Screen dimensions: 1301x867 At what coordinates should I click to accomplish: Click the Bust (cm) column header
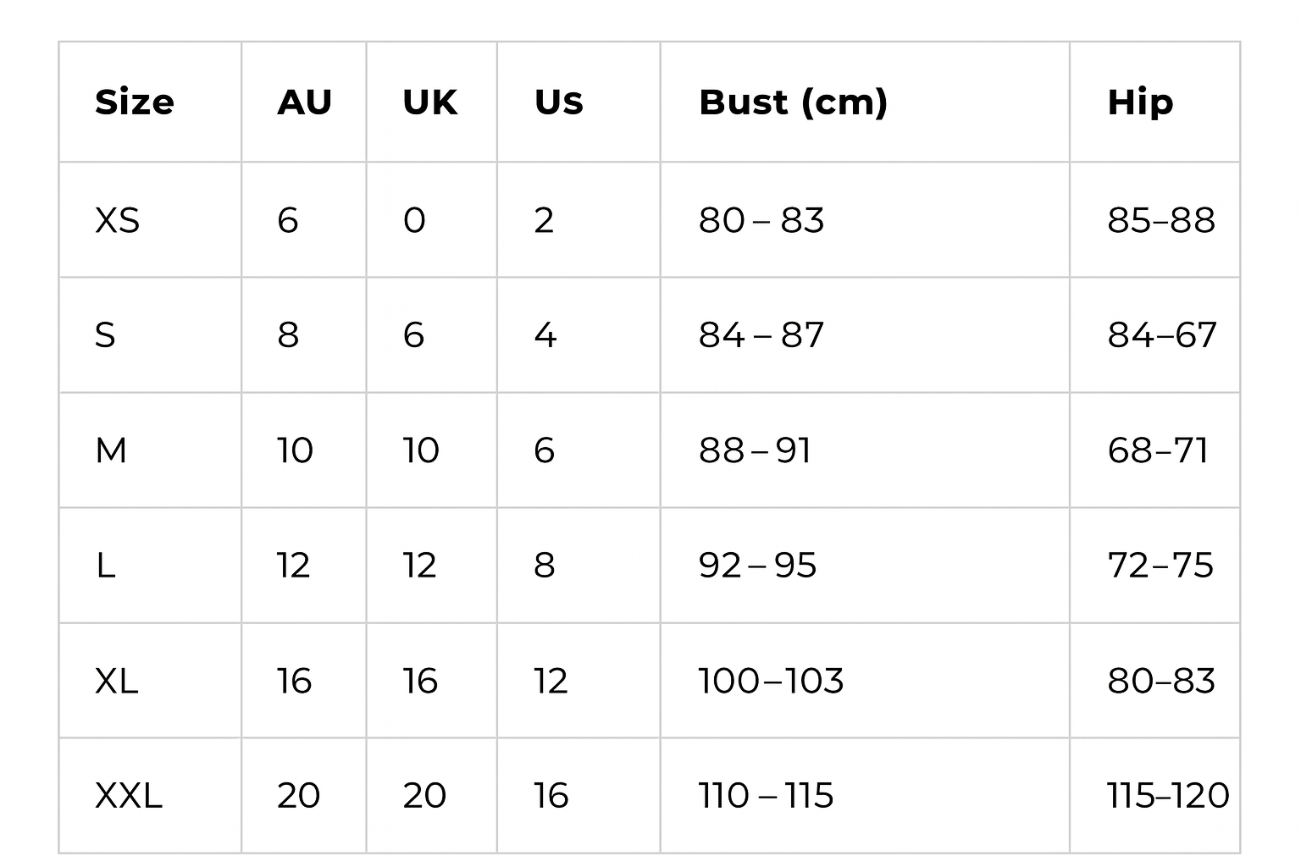(793, 102)
